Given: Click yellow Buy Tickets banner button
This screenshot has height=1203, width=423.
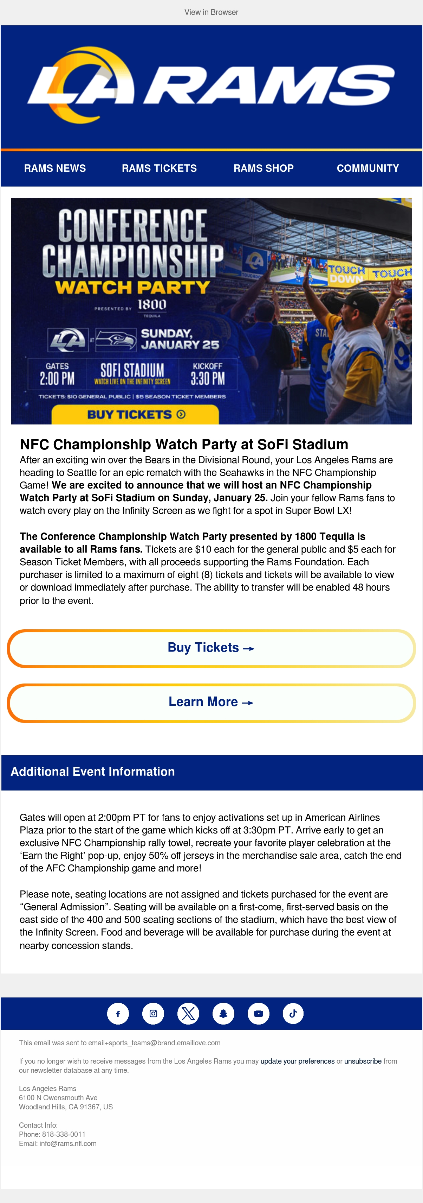Looking at the screenshot, I should pos(135,414).
